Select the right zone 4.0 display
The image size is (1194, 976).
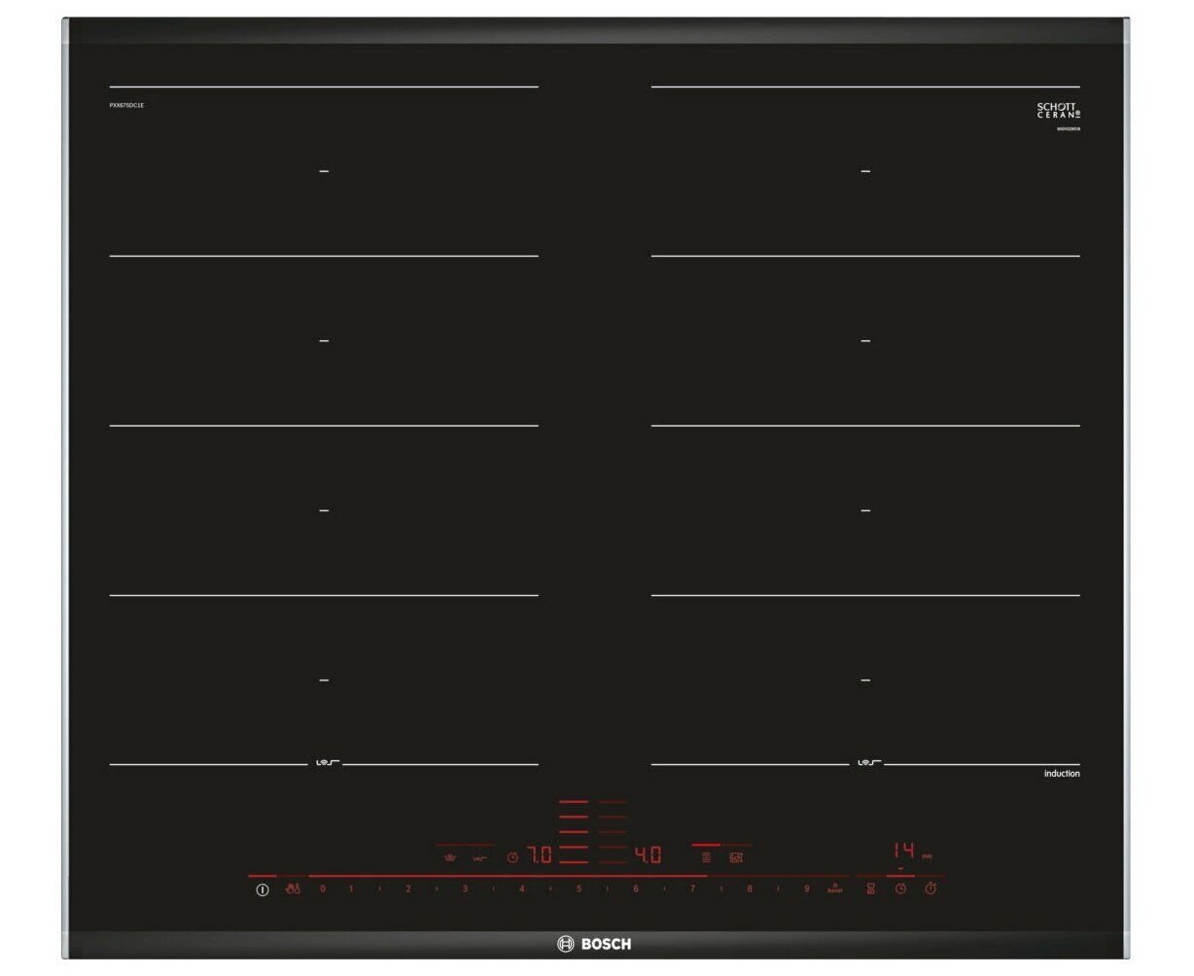[x=648, y=855]
